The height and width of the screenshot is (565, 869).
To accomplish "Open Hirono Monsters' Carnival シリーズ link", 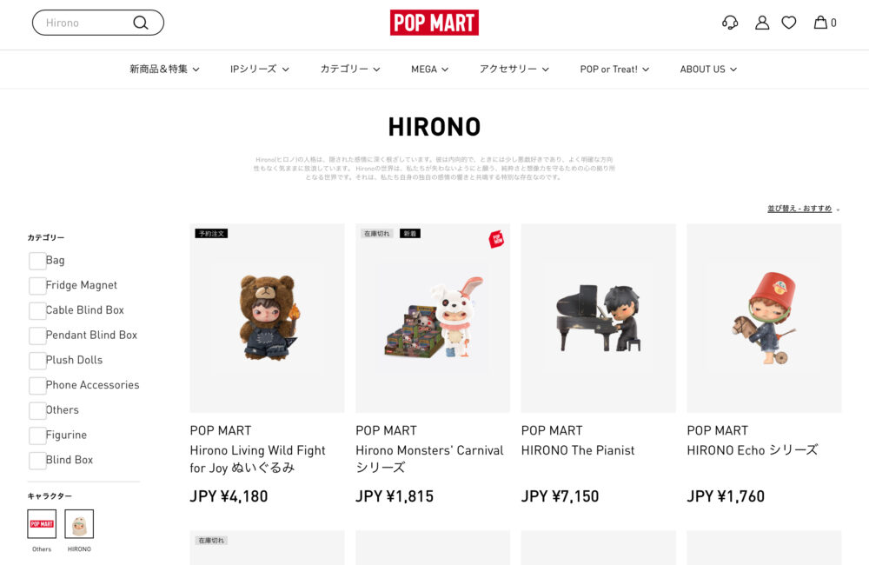I will (x=429, y=459).
